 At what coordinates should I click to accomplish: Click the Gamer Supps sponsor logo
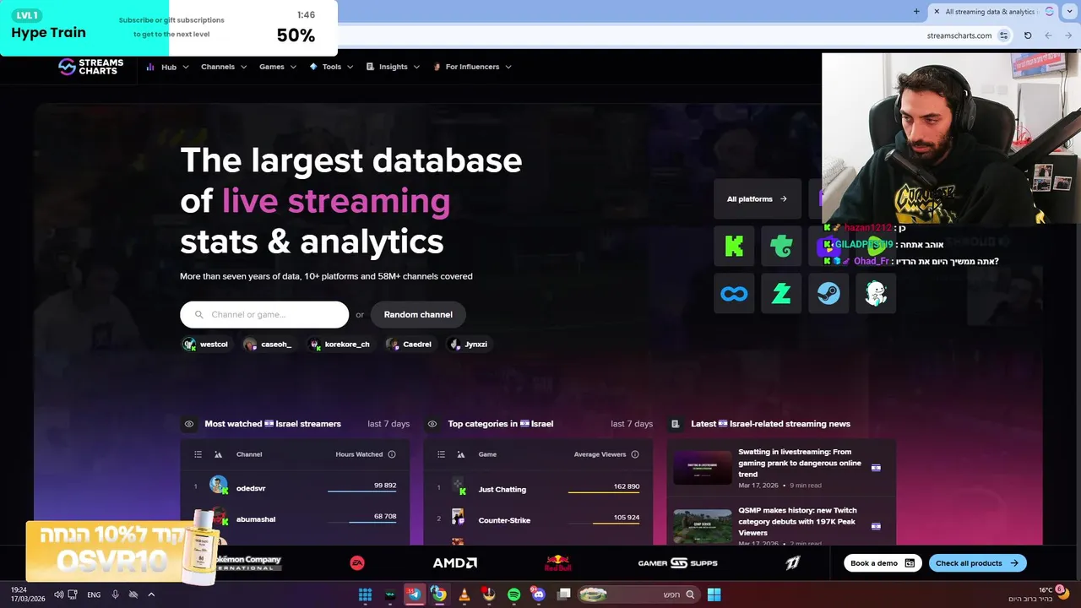677,563
